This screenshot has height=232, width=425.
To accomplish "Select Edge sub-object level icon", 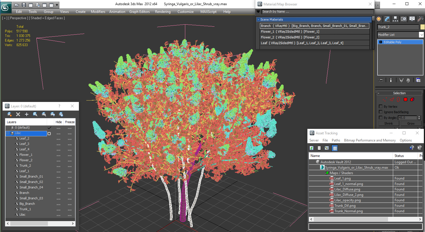I will coord(392,99).
